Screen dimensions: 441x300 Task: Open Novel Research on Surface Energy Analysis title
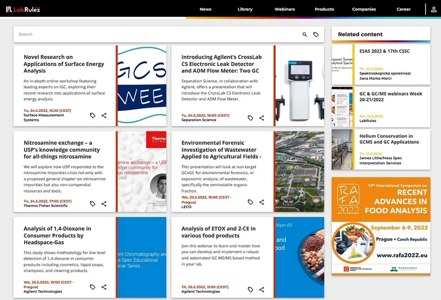pos(64,64)
